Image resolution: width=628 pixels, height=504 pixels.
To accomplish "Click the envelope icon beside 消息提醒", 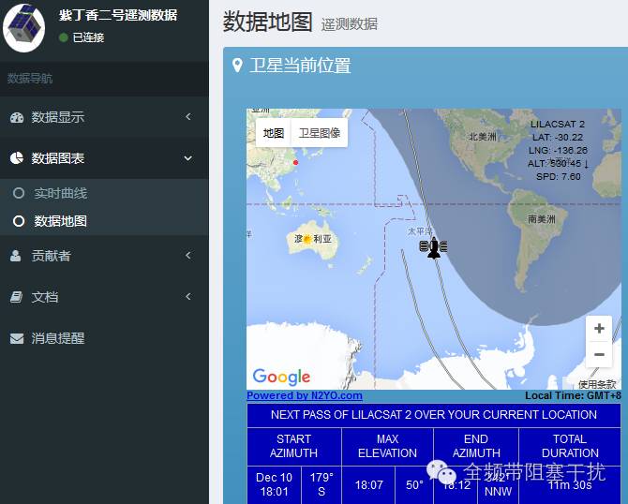I will 17,339.
